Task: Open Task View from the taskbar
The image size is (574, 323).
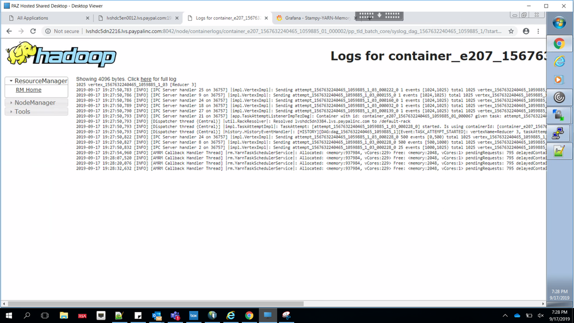Action: (x=45, y=316)
